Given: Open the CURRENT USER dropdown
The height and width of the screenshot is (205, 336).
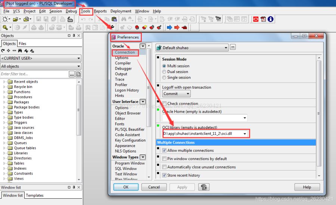Looking at the screenshot, I should [x=79, y=59].
